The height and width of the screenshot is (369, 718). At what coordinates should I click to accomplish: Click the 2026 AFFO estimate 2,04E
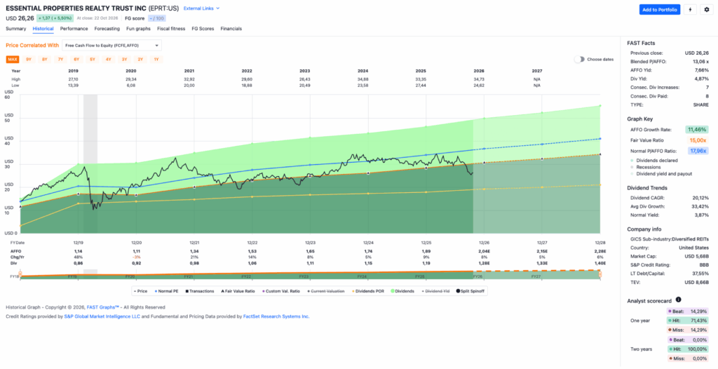[484, 251]
